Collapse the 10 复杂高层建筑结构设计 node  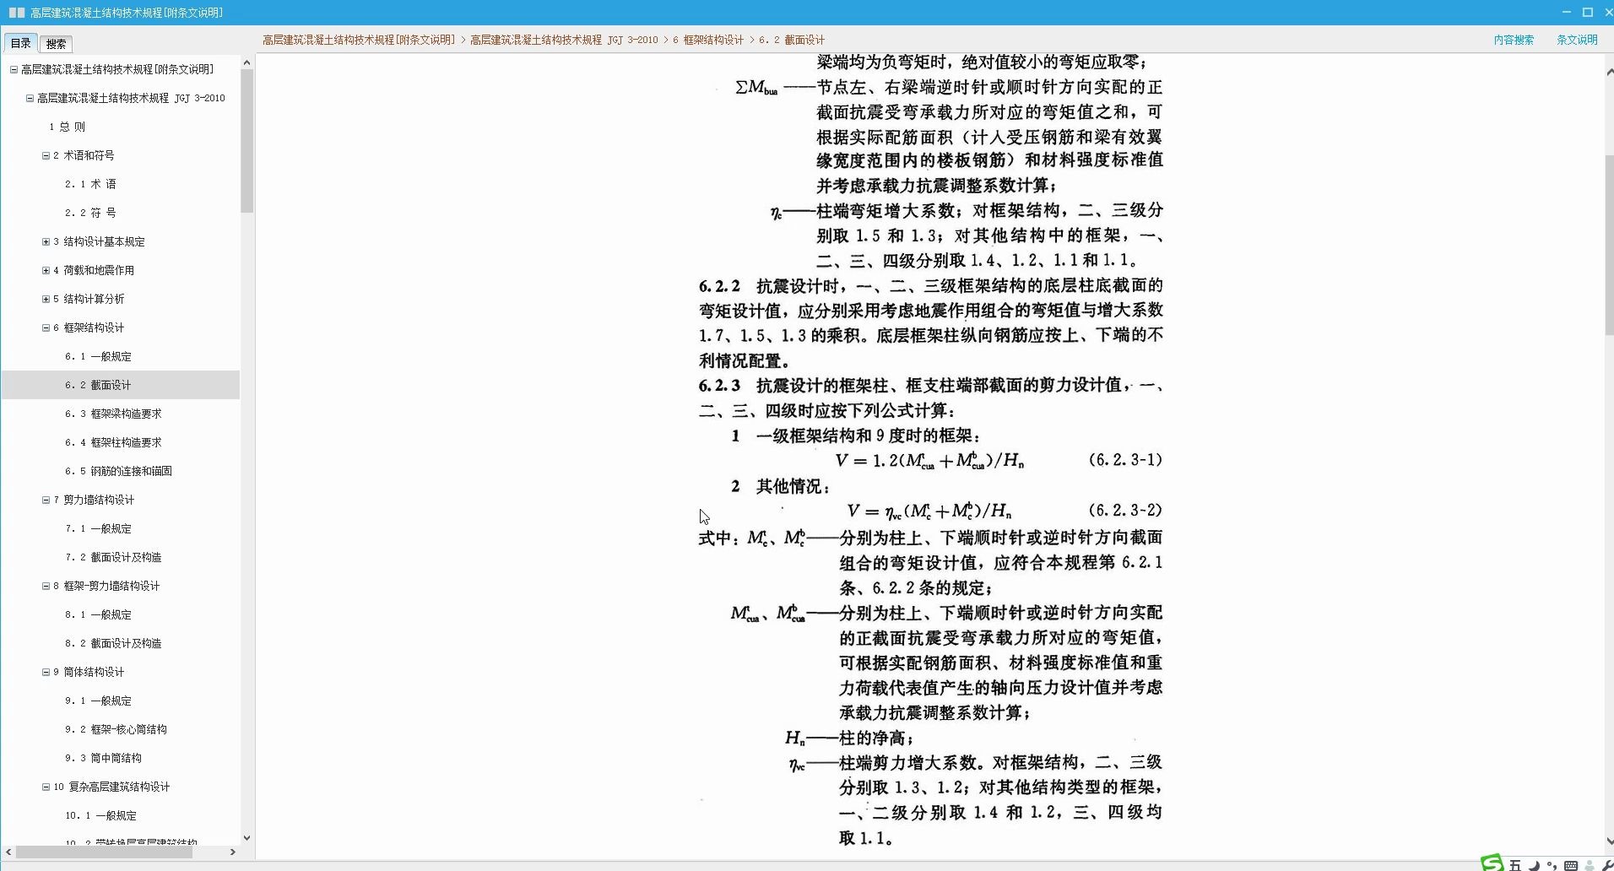coord(46,787)
